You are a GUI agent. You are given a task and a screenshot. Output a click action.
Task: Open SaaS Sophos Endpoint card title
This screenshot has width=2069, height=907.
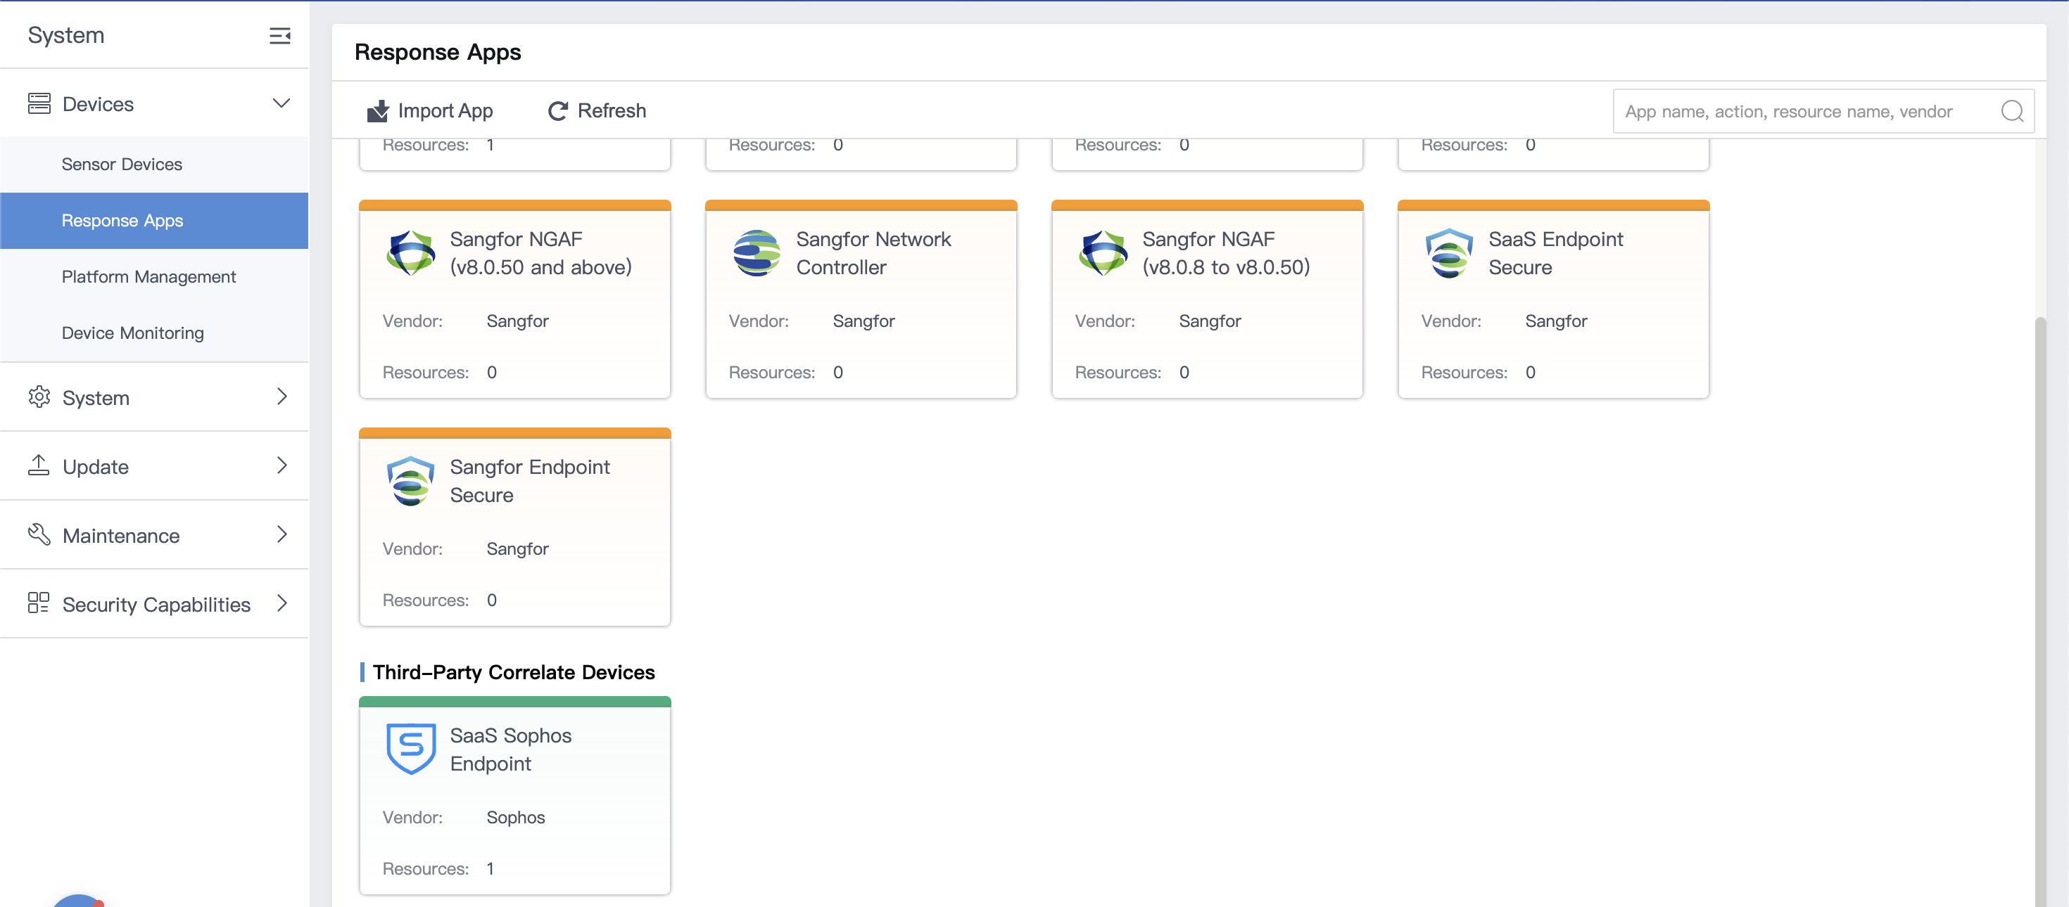click(511, 749)
